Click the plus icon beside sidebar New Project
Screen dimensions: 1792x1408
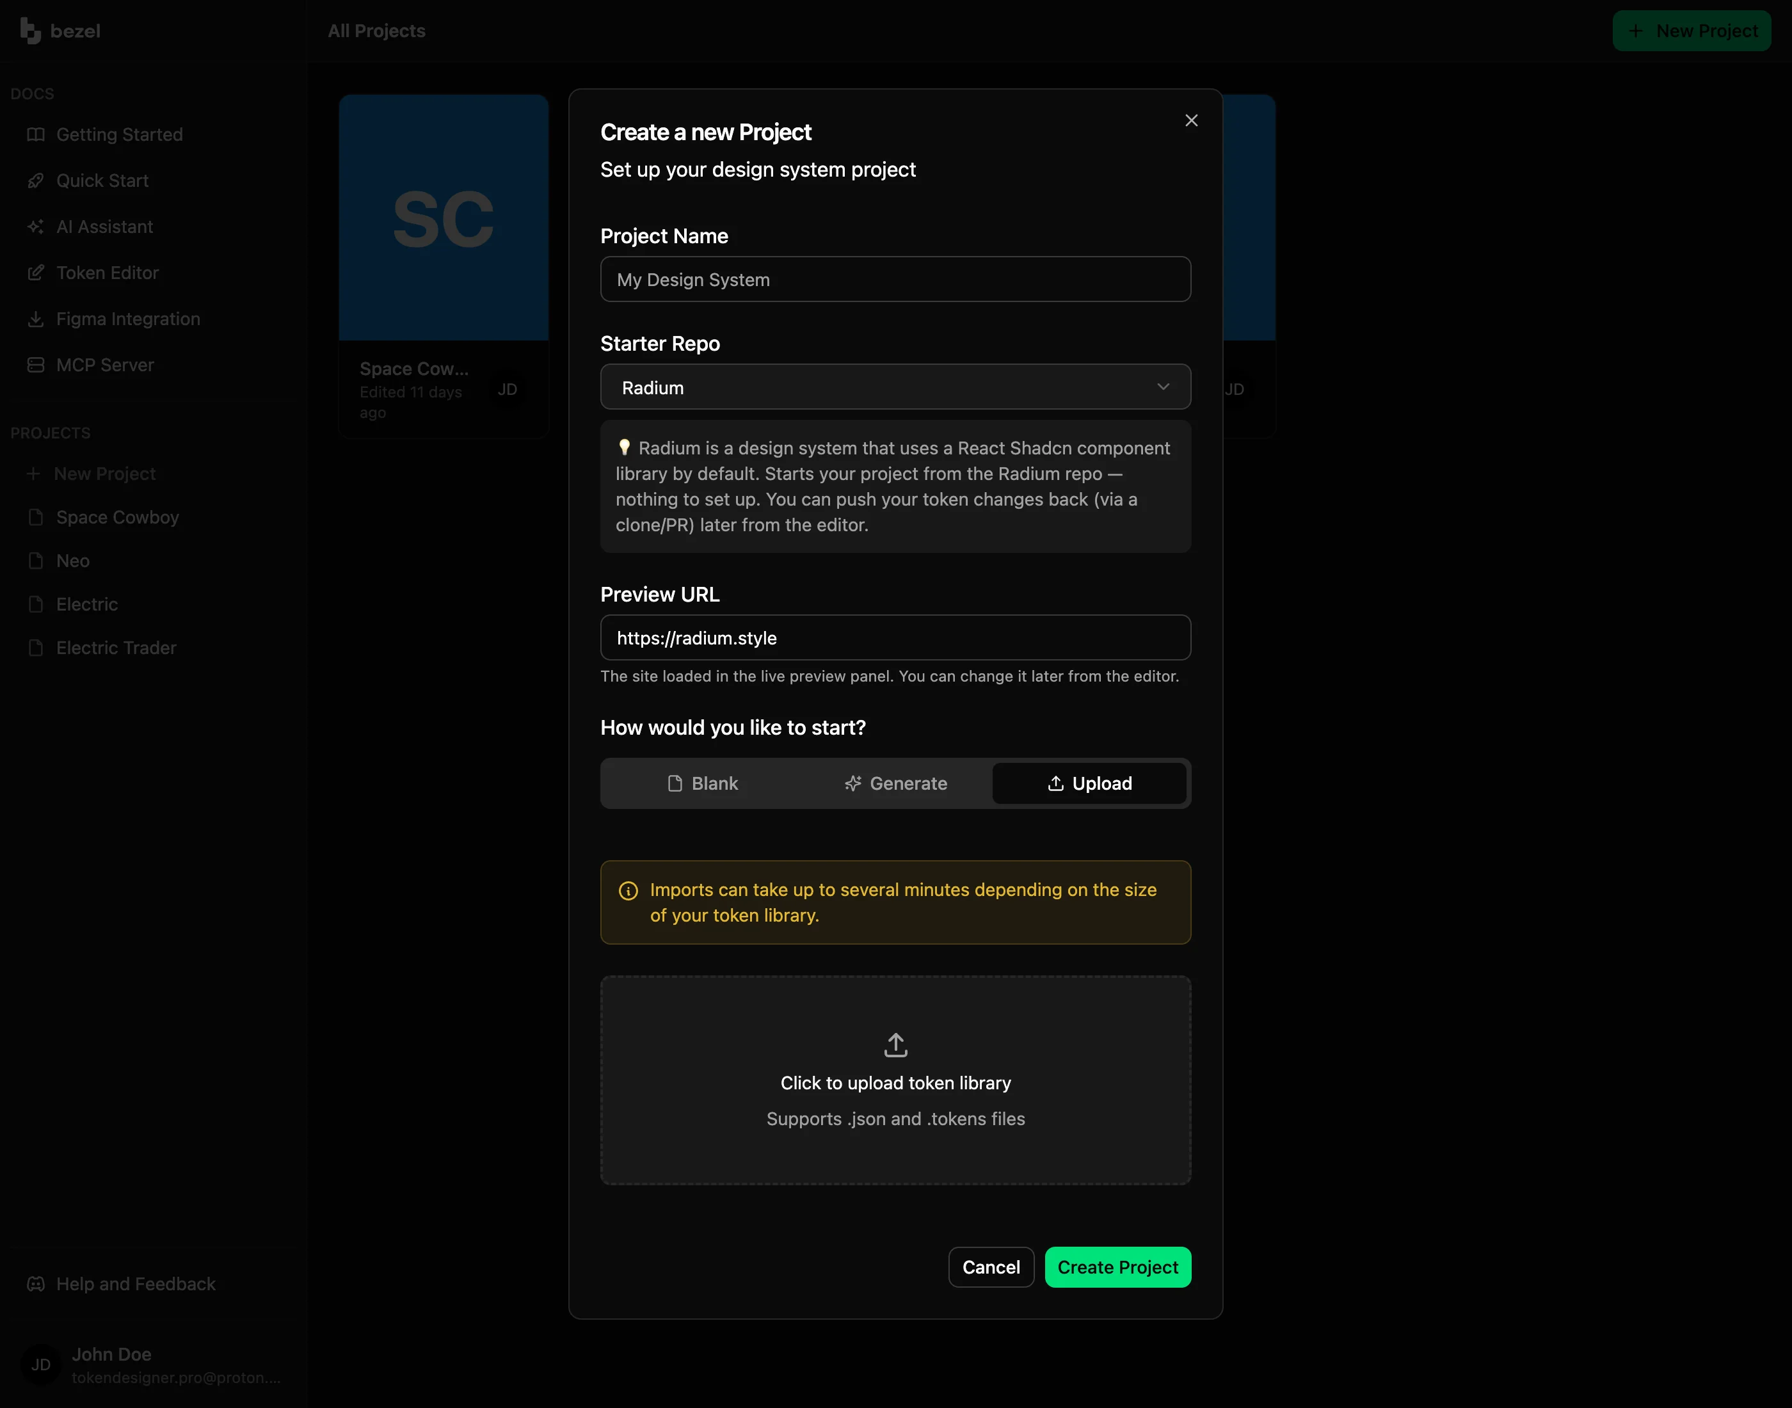[33, 473]
